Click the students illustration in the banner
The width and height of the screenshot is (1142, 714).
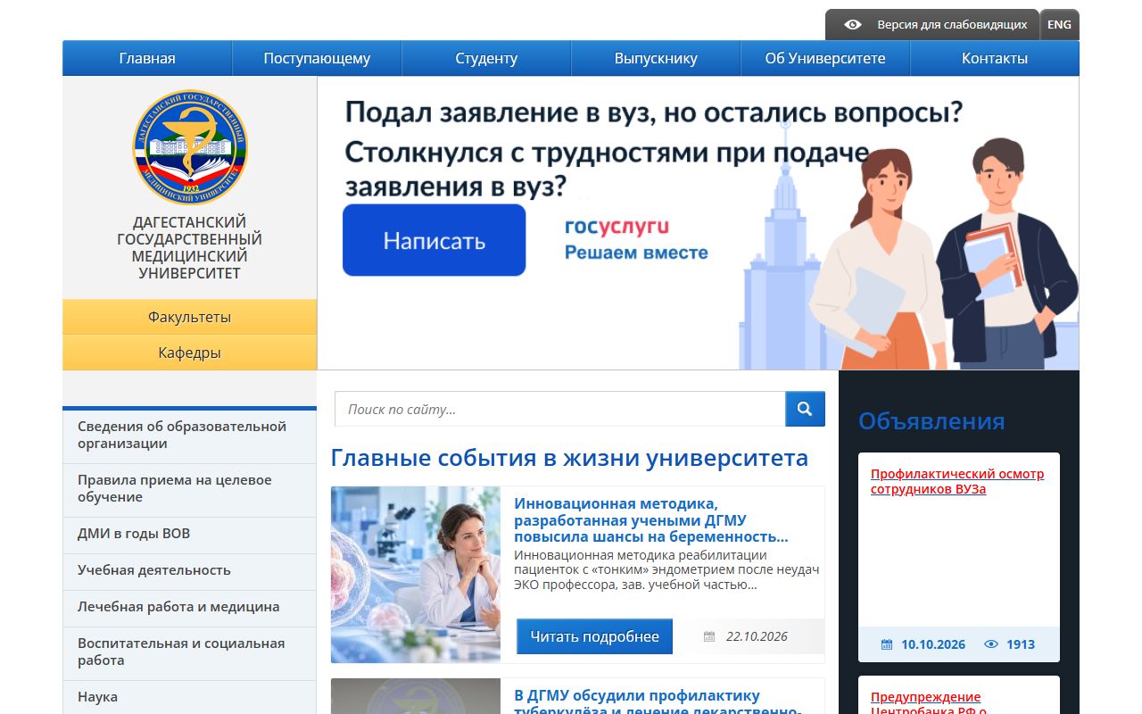(944, 254)
